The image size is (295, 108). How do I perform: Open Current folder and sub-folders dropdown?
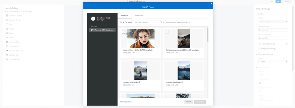pos(178,22)
